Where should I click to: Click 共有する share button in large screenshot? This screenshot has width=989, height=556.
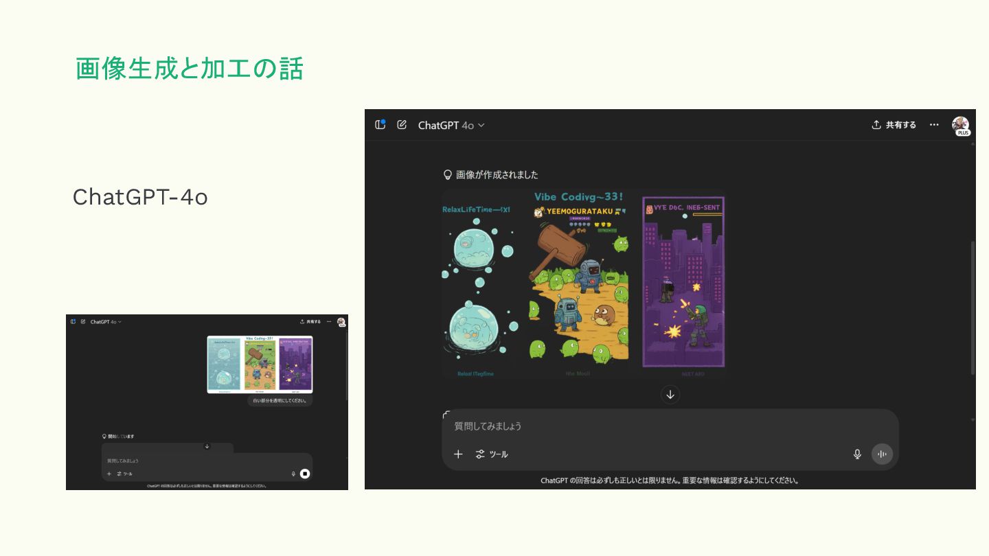894,125
